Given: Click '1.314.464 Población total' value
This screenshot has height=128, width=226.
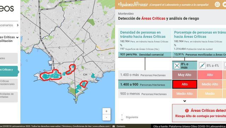Looking at the screenshot, I should (193, 49).
